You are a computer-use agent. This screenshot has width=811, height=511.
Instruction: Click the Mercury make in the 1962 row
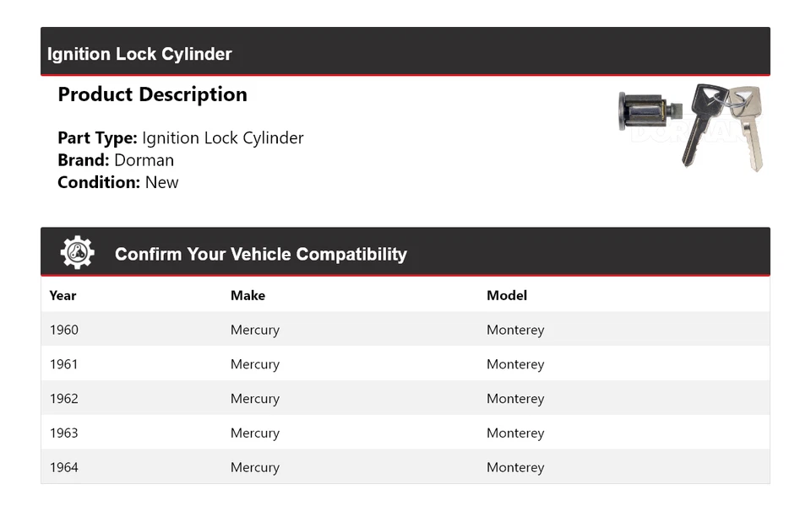pos(255,399)
